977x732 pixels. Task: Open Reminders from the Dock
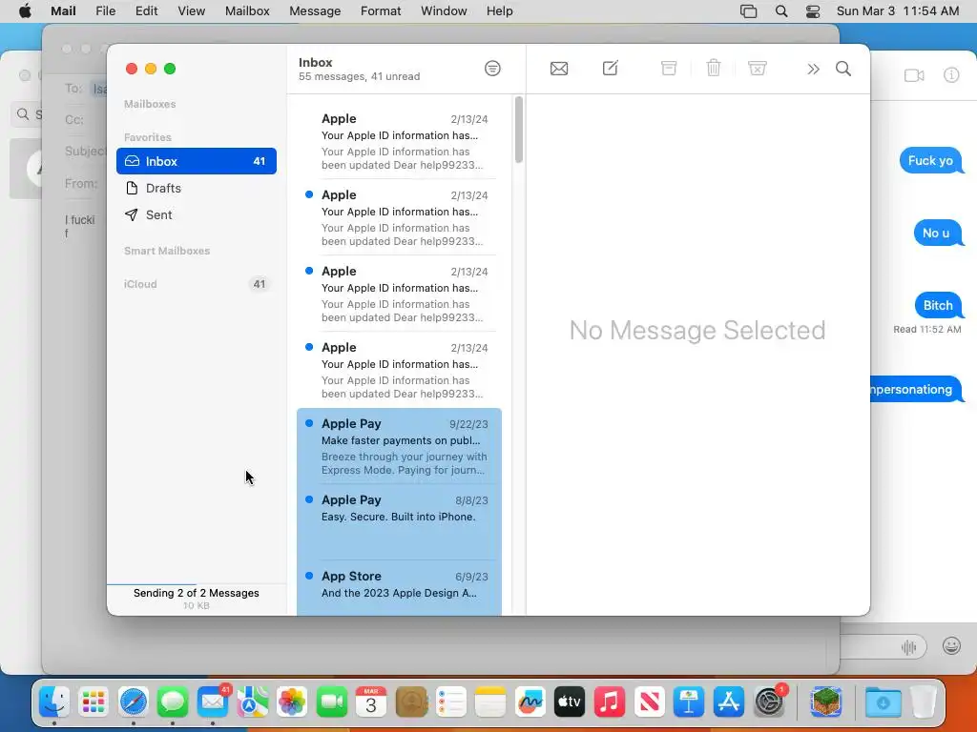(x=450, y=702)
